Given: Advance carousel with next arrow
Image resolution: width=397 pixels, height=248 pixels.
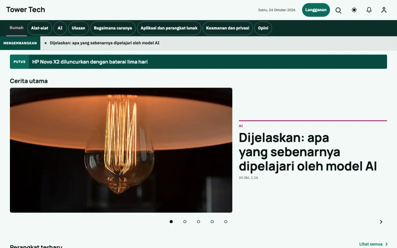Looking at the screenshot, I should [381, 222].
